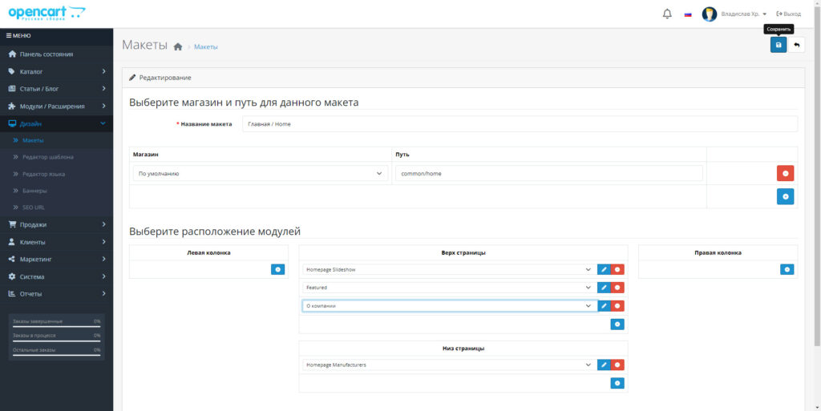Add module to Верх страницы
Viewport: 821px width, 411px height.
(617, 324)
